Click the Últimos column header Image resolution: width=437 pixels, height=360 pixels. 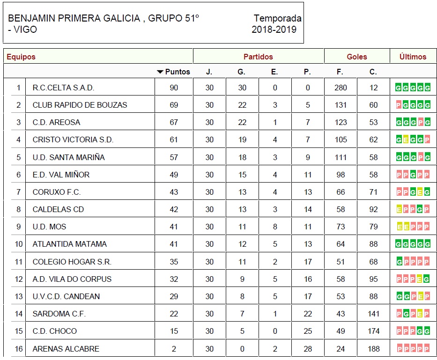(x=413, y=57)
